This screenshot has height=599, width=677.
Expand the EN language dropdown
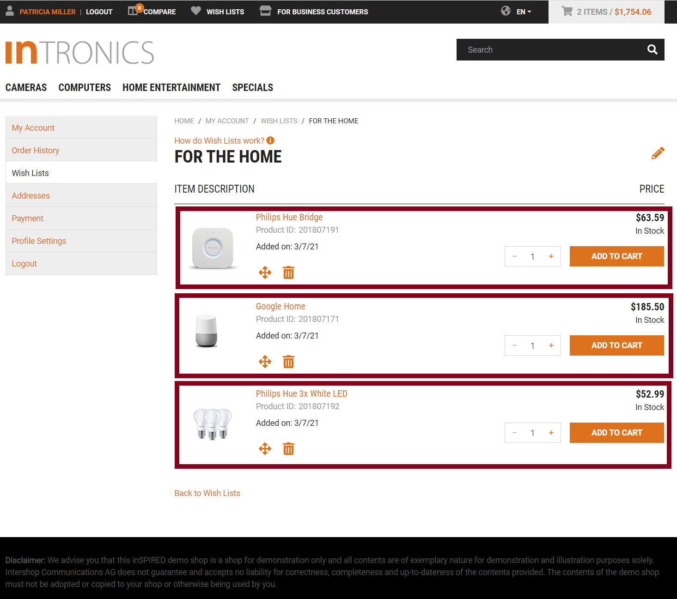tap(524, 12)
